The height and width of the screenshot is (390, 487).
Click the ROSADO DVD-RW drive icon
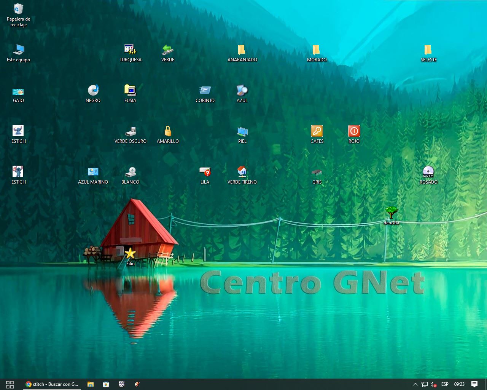(x=428, y=172)
